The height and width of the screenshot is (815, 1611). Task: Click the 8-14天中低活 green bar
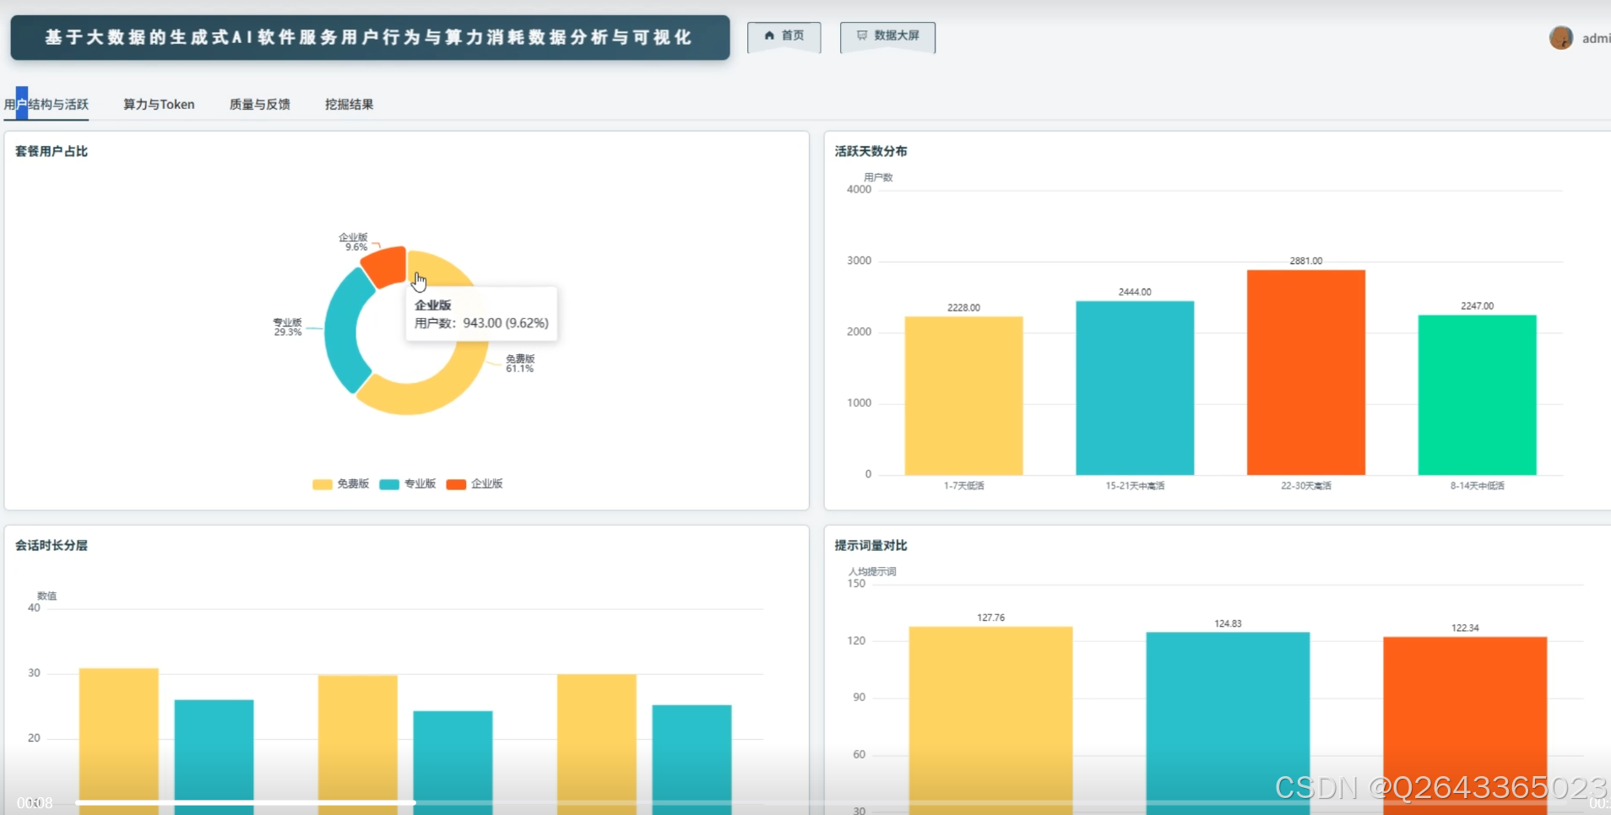pos(1478,395)
